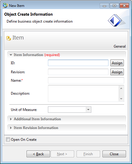This screenshot has width=132, height=164.
Task: Collapse the Item Information section
Action: (x=11, y=55)
